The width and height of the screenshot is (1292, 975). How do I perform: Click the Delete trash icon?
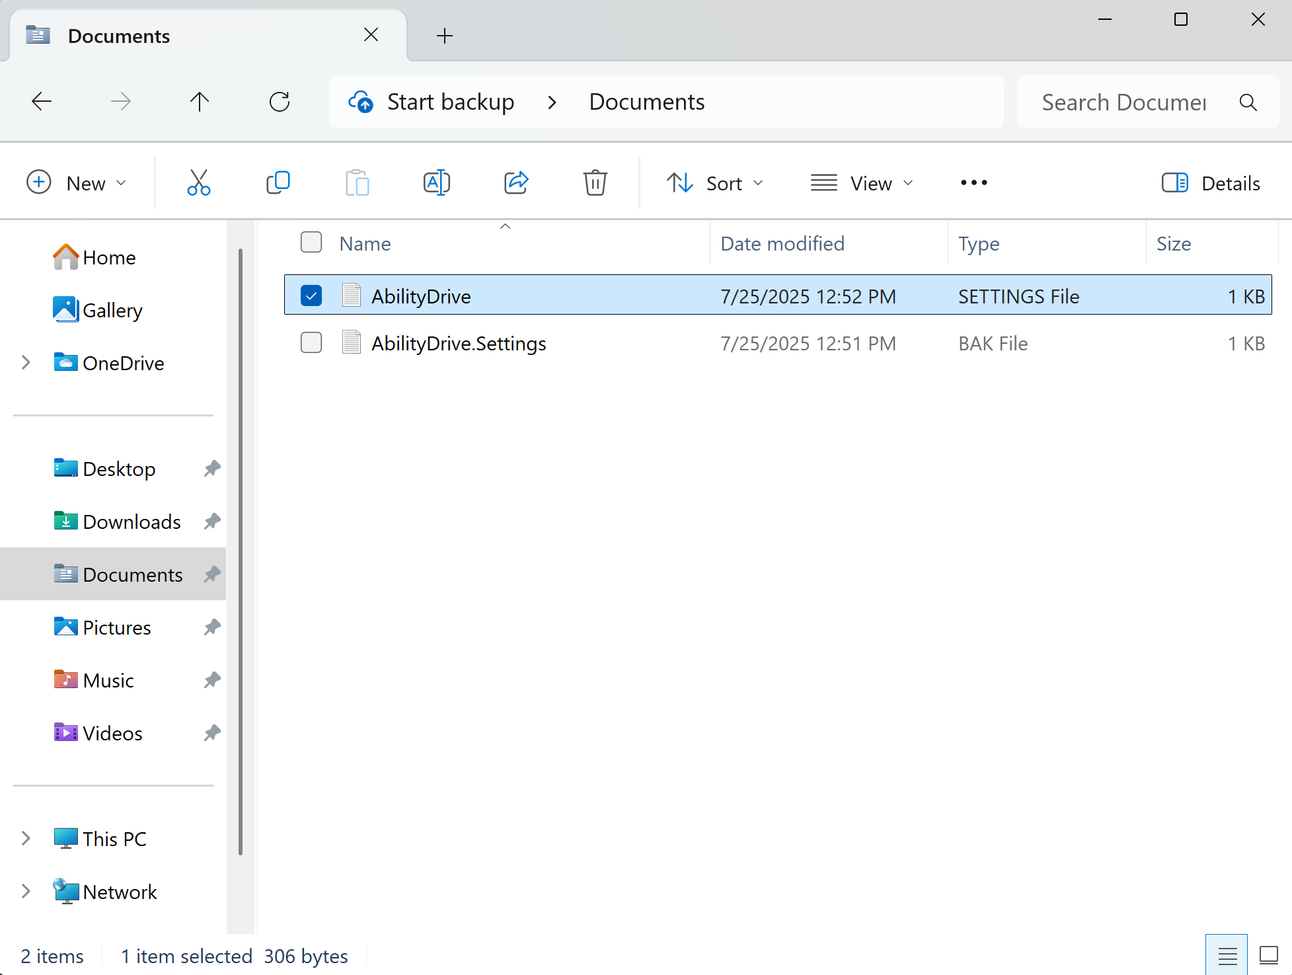pos(595,183)
